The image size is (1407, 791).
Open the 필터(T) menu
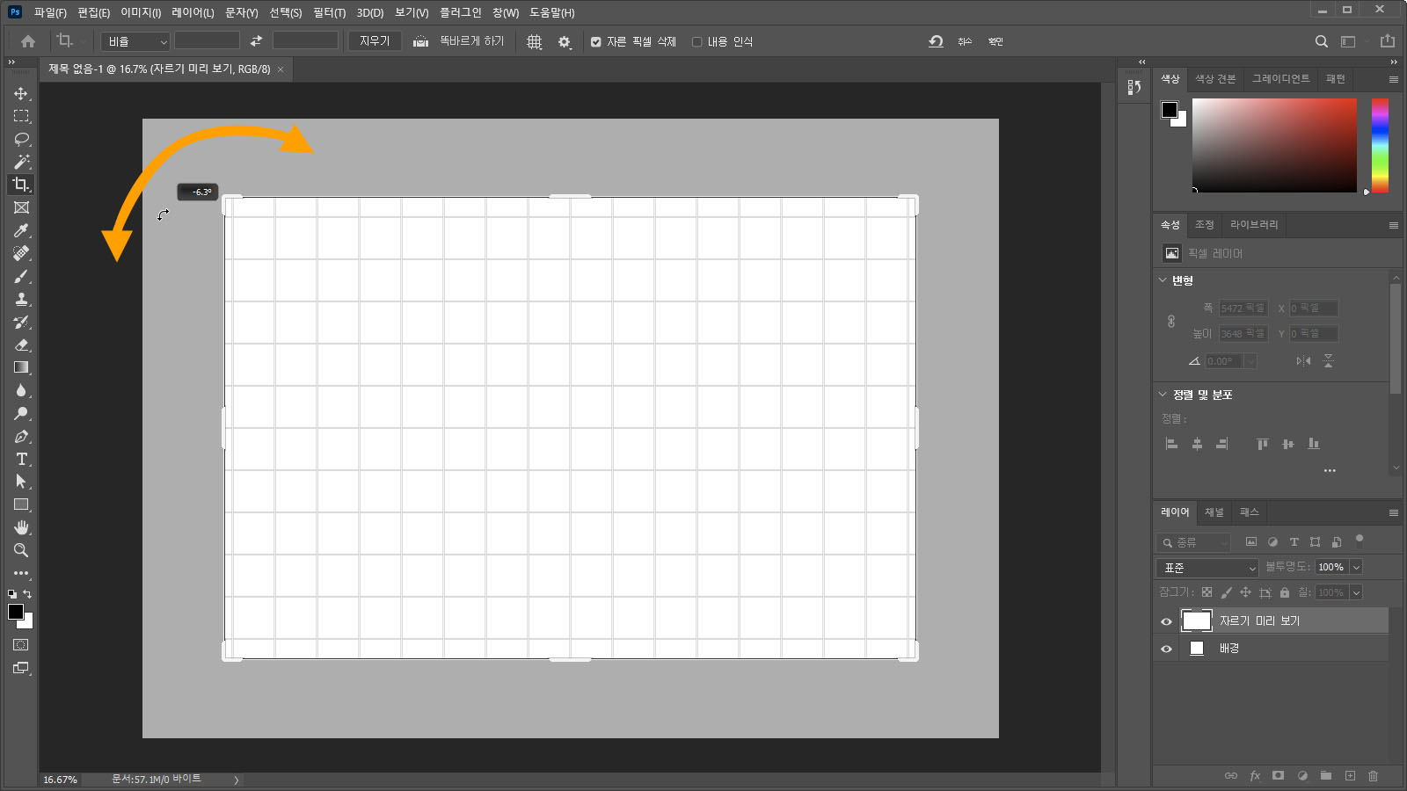click(330, 12)
